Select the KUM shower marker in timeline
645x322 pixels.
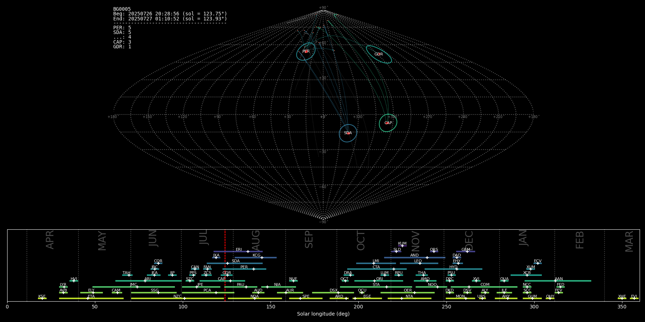402,245
